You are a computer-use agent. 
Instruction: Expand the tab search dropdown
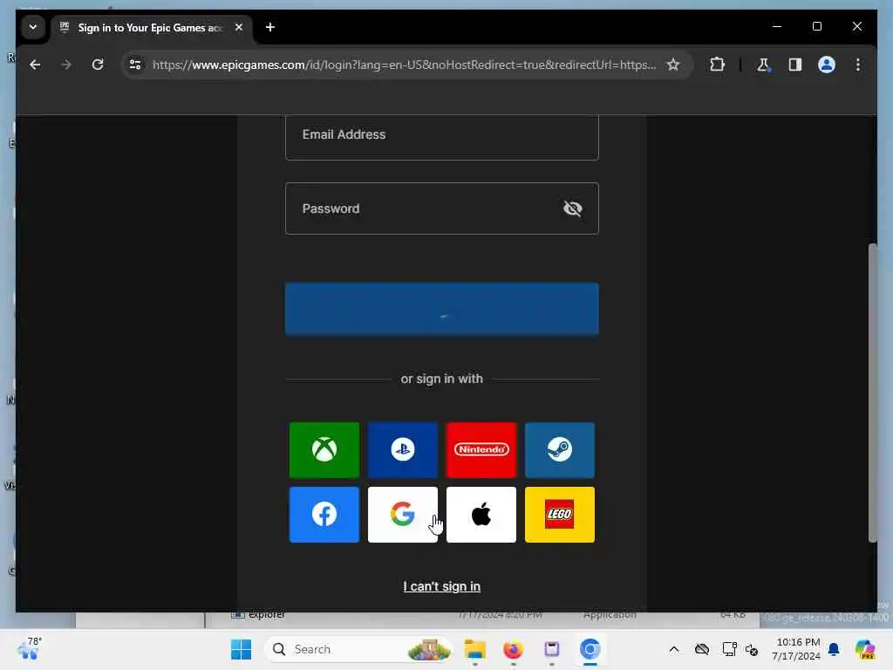[33, 27]
